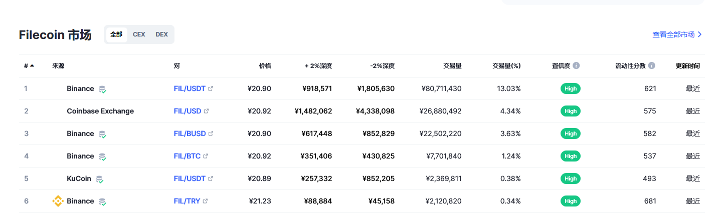Click the reserves icon beside Binance in row 1

point(102,89)
